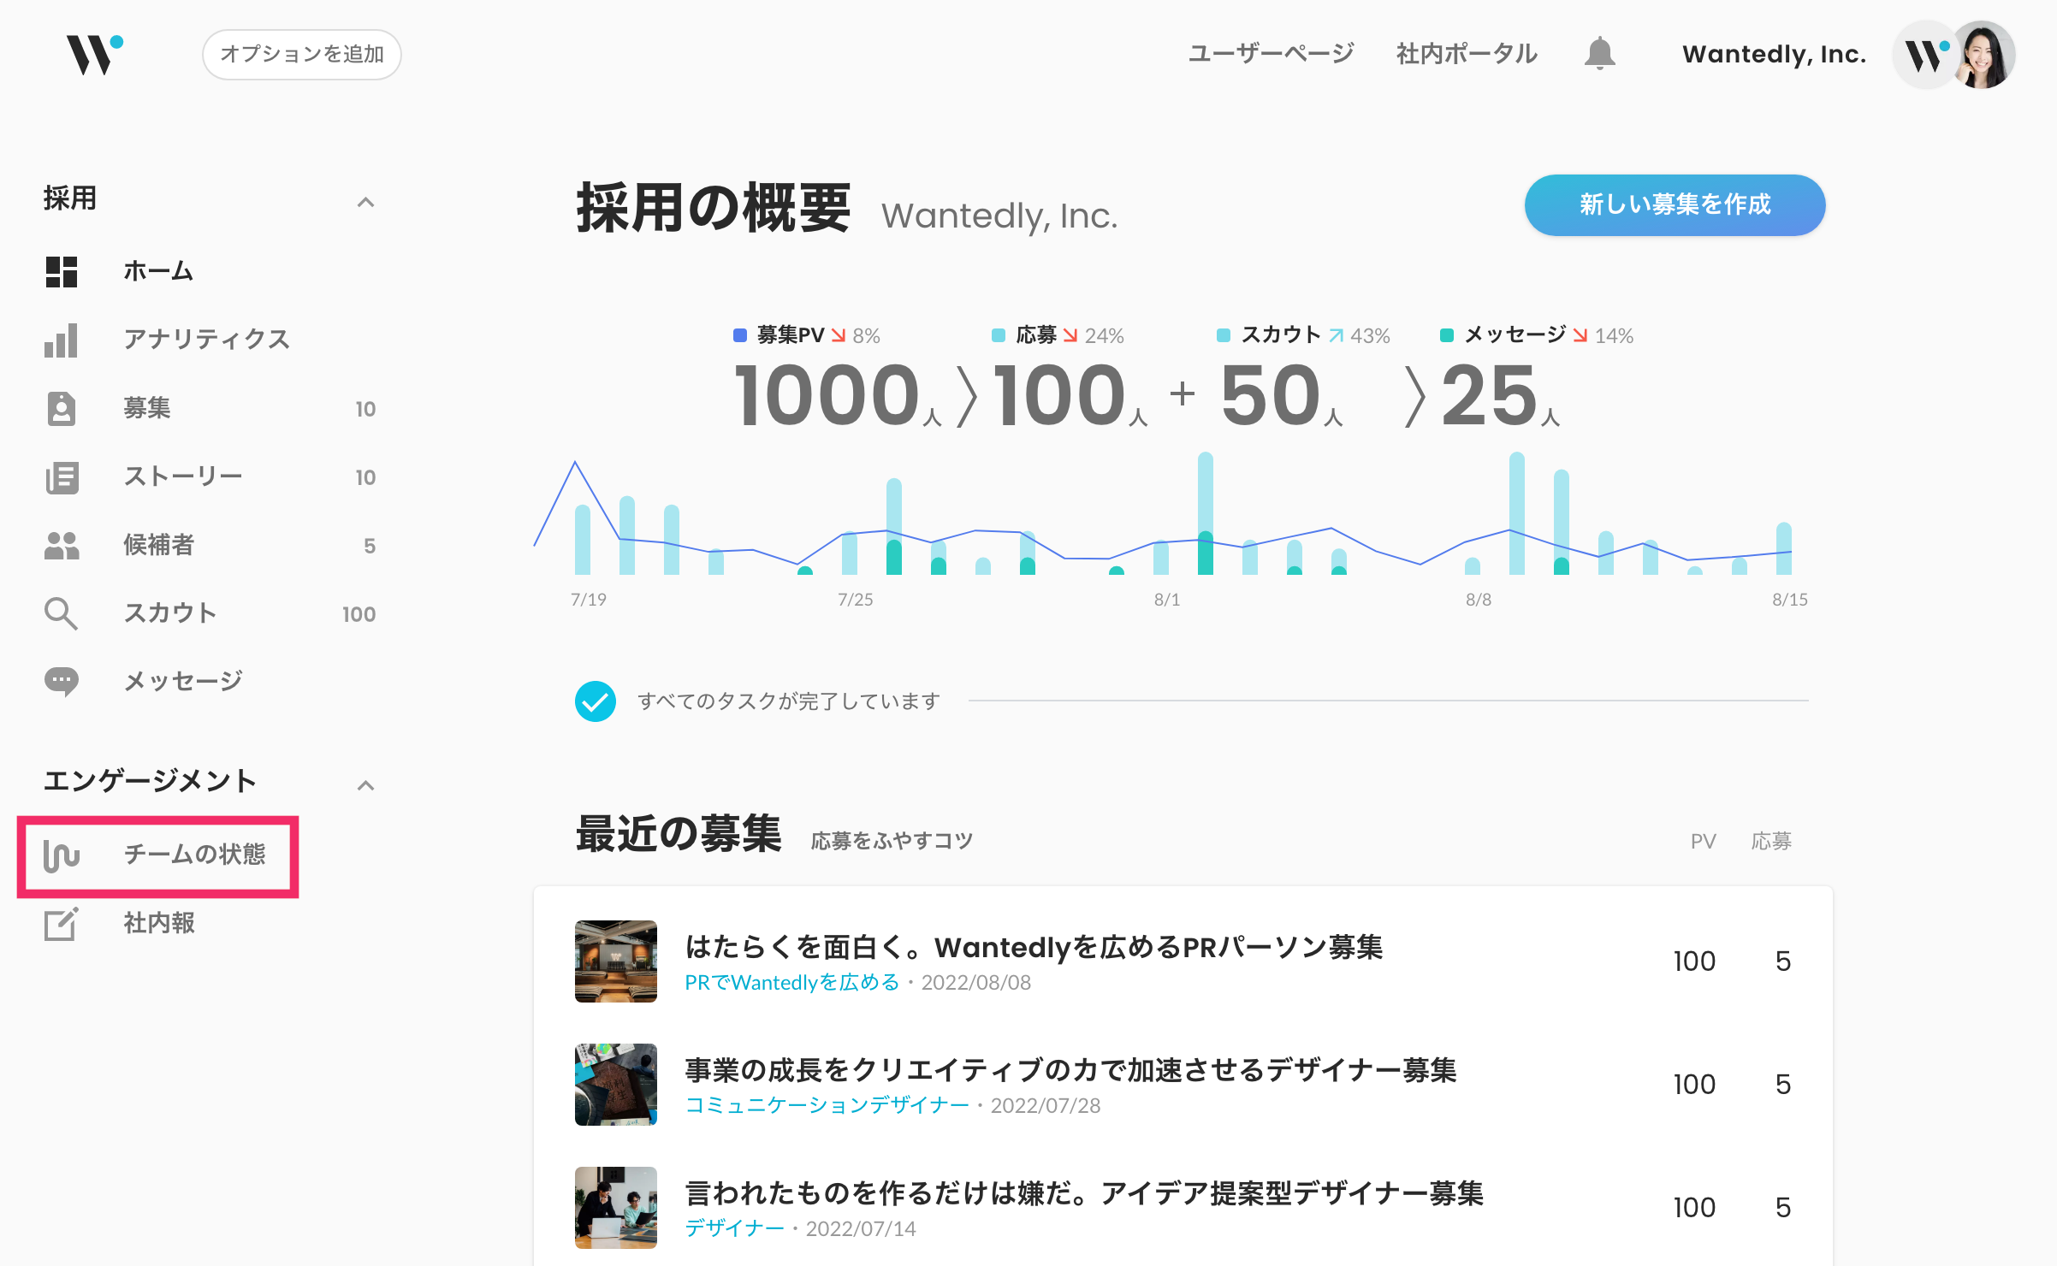Collapse the エンゲージメント sidebar section
The image size is (2057, 1266).
pyautogui.click(x=365, y=785)
